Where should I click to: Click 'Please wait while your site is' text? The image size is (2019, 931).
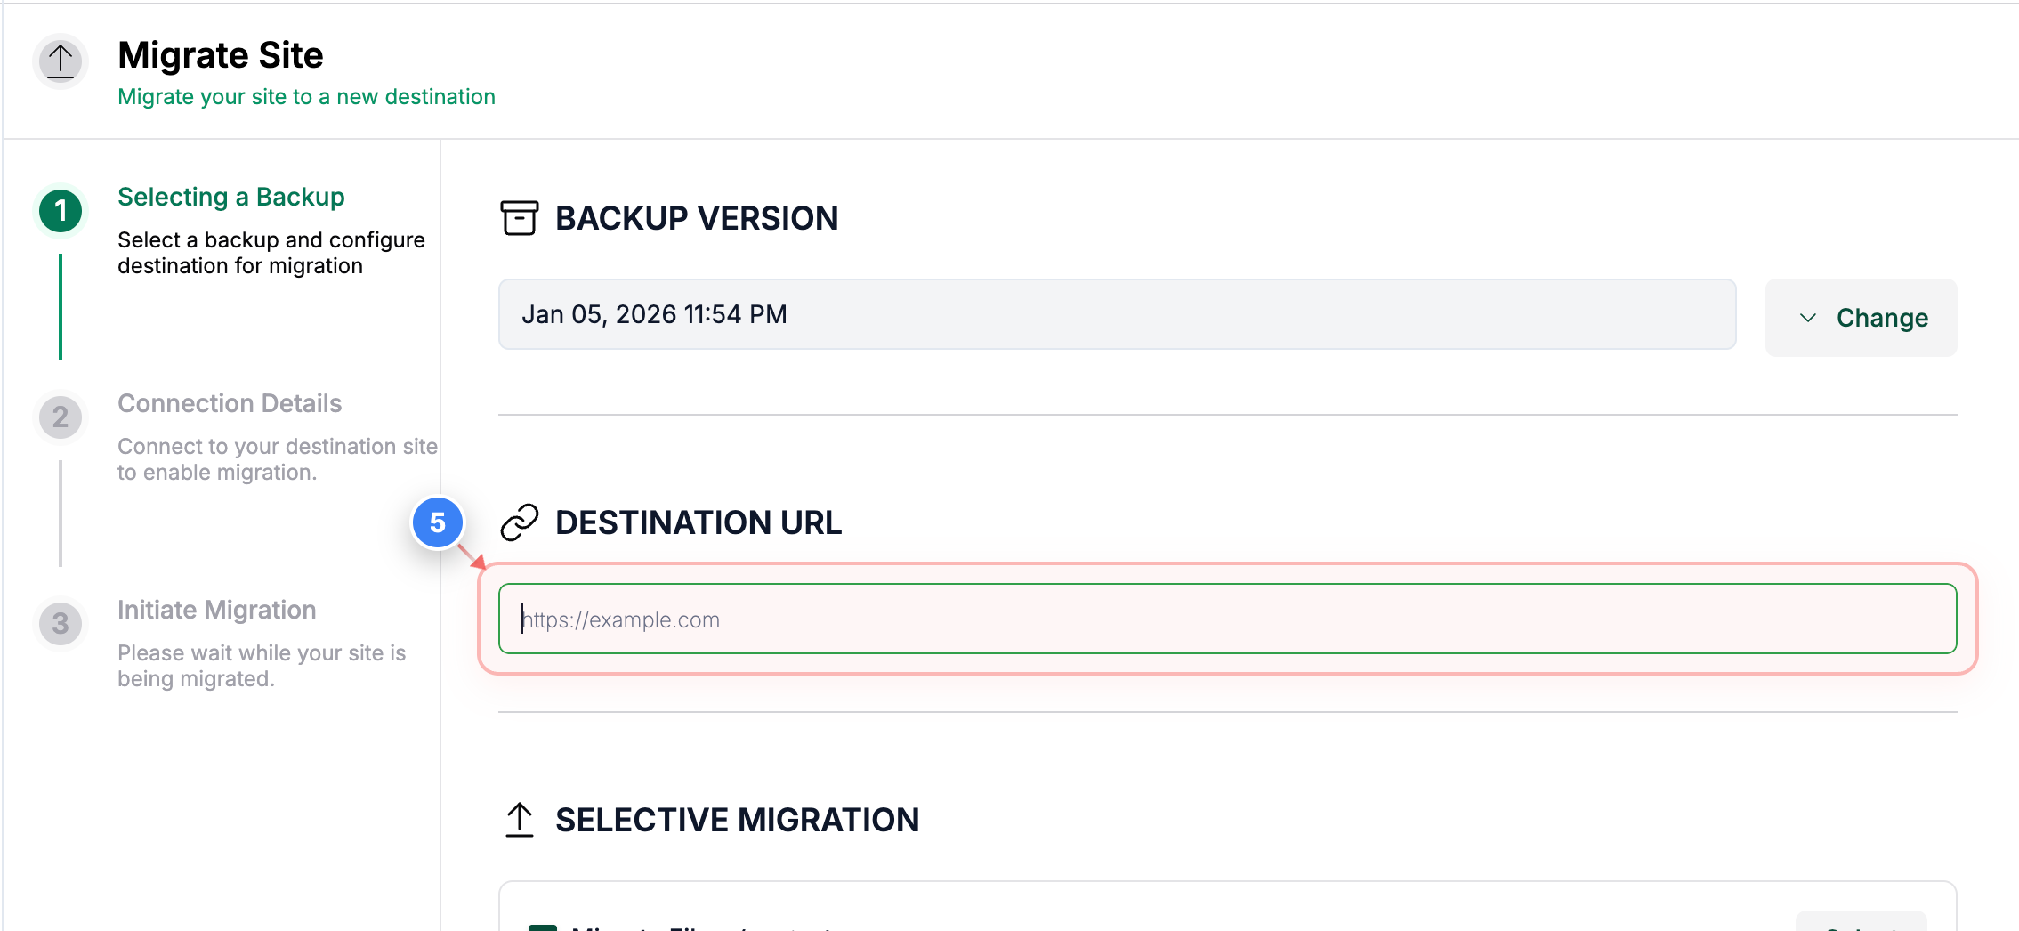point(262,653)
